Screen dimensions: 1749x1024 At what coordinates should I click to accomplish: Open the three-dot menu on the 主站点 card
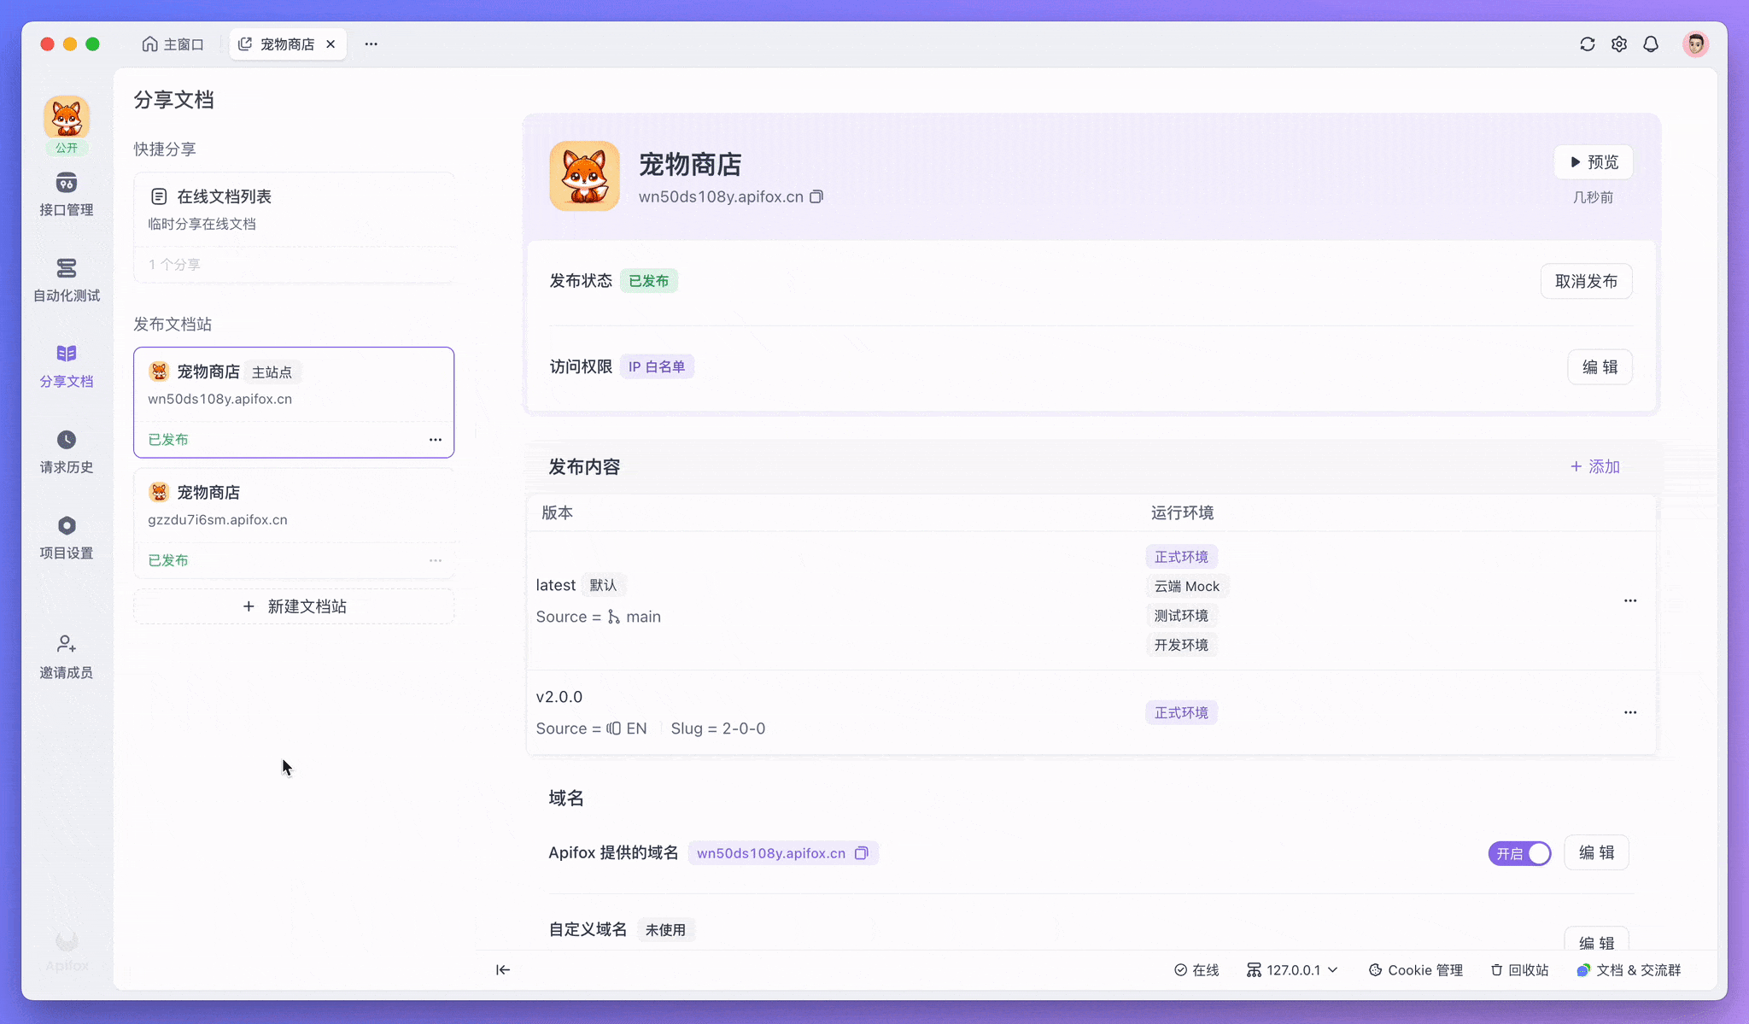(436, 440)
